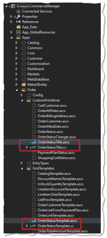Click the App_Data folder icon
The width and height of the screenshot is (107, 238).
[x=18, y=27]
